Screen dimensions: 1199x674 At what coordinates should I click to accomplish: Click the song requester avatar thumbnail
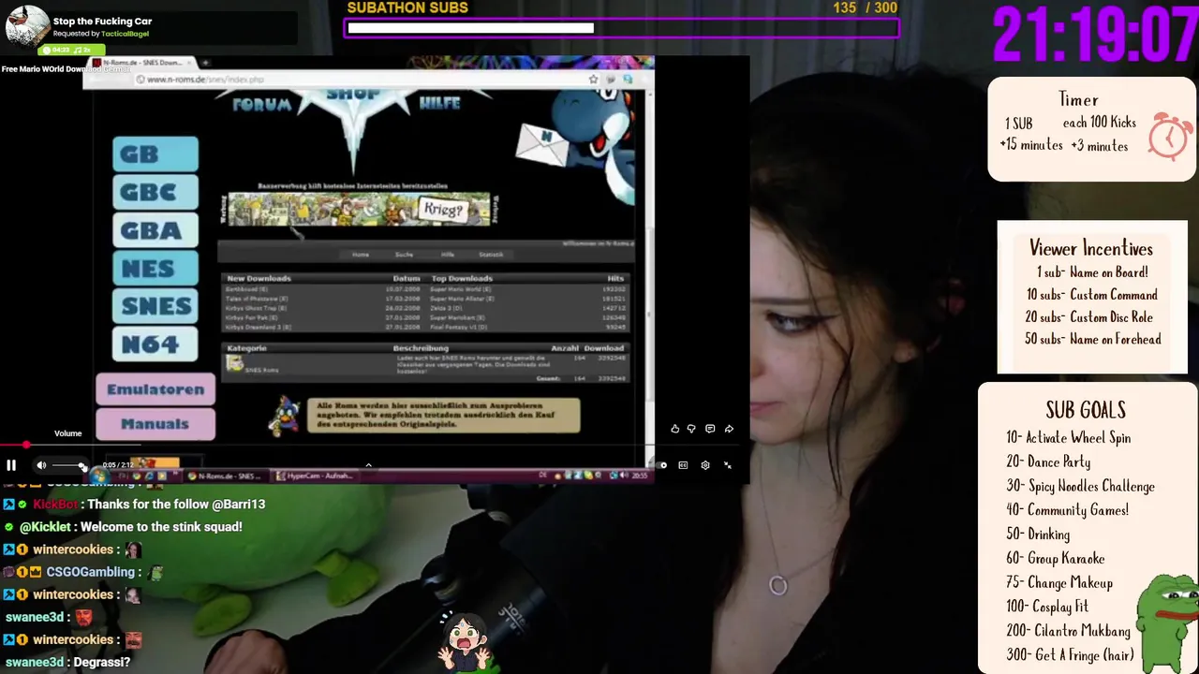(27, 25)
